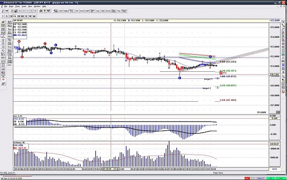Click the left arrow icon in left toolbar

(x=3, y=47)
